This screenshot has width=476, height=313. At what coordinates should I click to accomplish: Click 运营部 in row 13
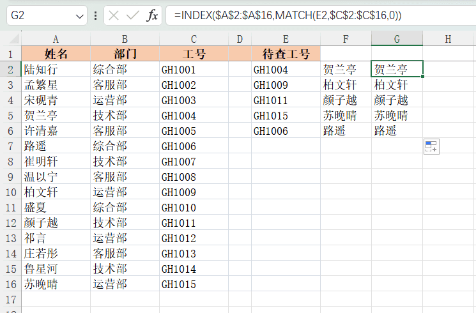(x=125, y=238)
